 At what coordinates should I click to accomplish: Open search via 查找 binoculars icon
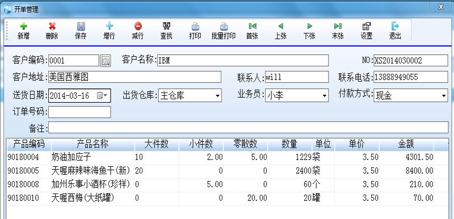click(x=166, y=26)
